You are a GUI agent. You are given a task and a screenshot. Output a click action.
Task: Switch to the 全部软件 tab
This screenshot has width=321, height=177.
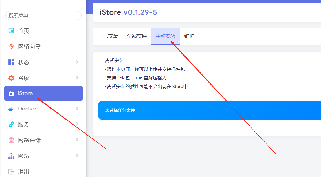tap(137, 36)
